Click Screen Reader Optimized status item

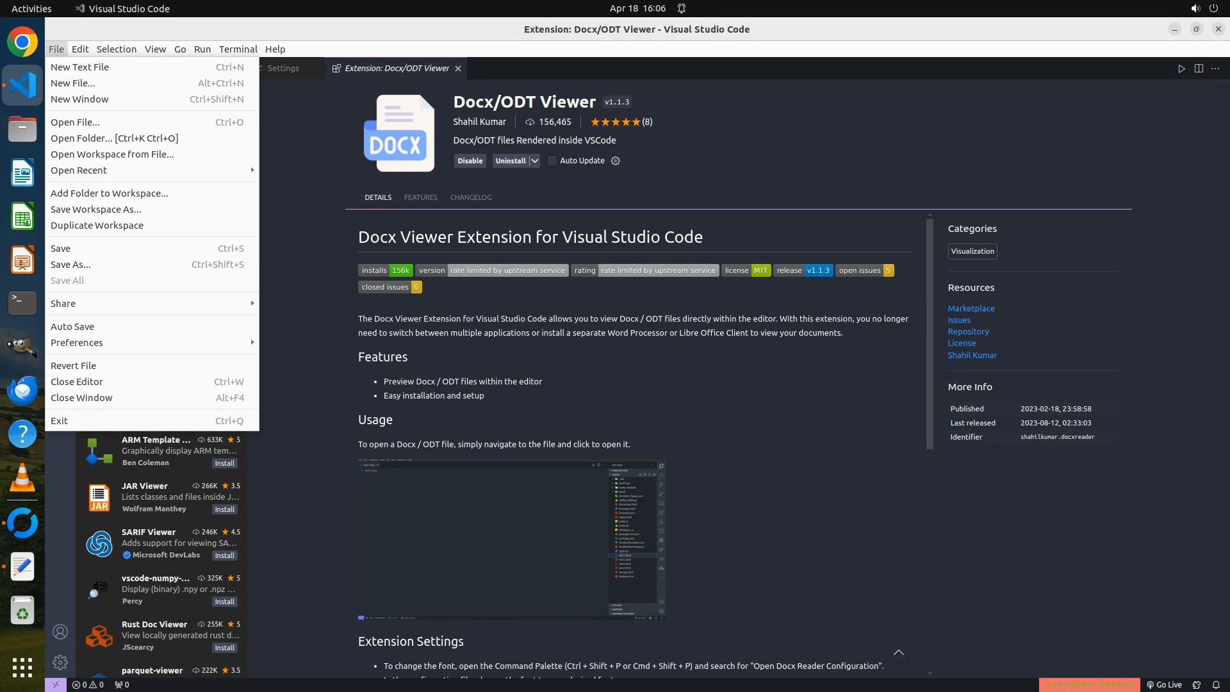pos(1089,684)
